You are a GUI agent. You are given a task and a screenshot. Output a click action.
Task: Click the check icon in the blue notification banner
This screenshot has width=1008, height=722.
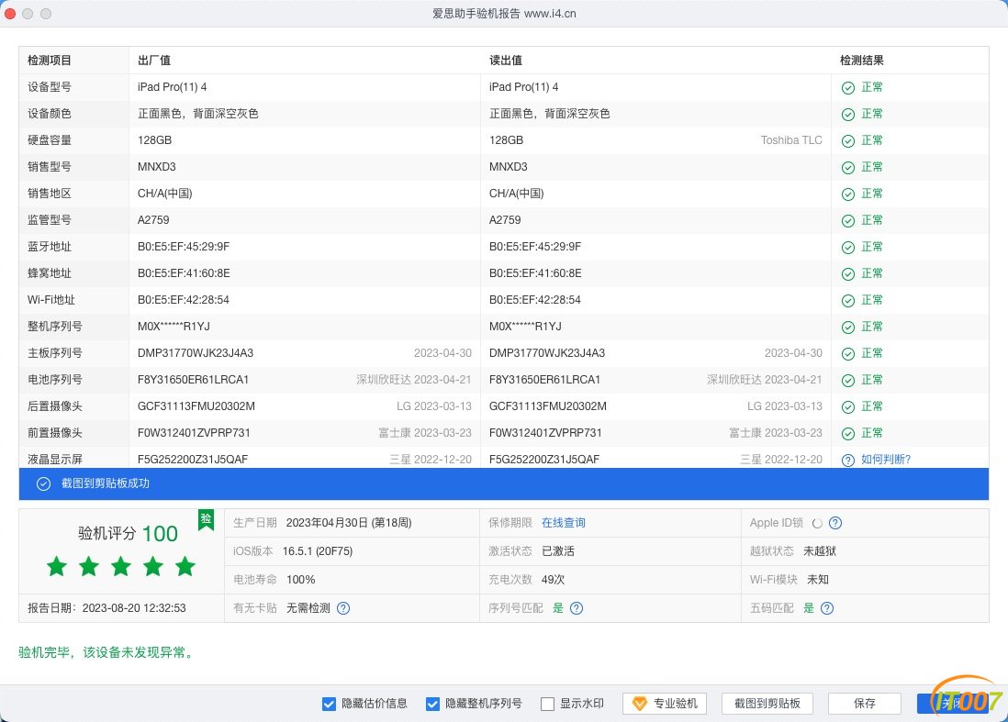click(x=43, y=483)
